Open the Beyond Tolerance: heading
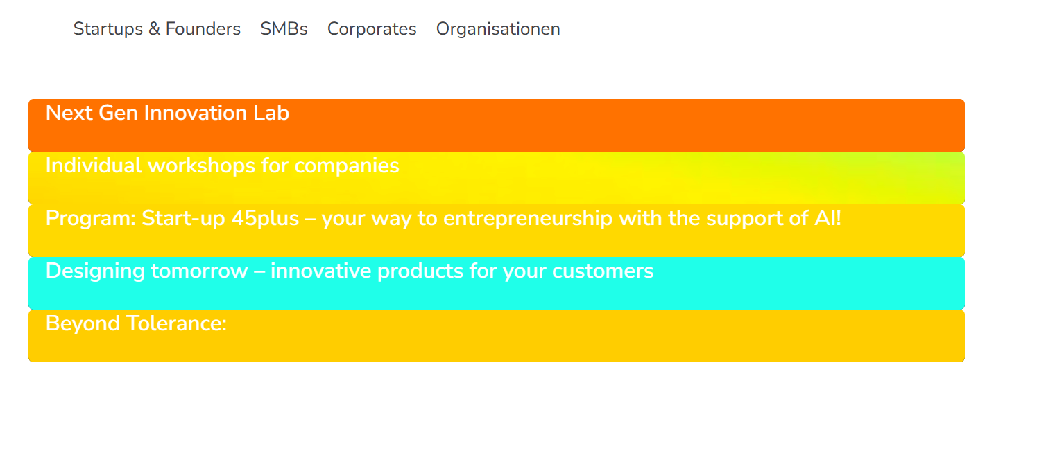This screenshot has height=473, width=1046. tap(137, 323)
